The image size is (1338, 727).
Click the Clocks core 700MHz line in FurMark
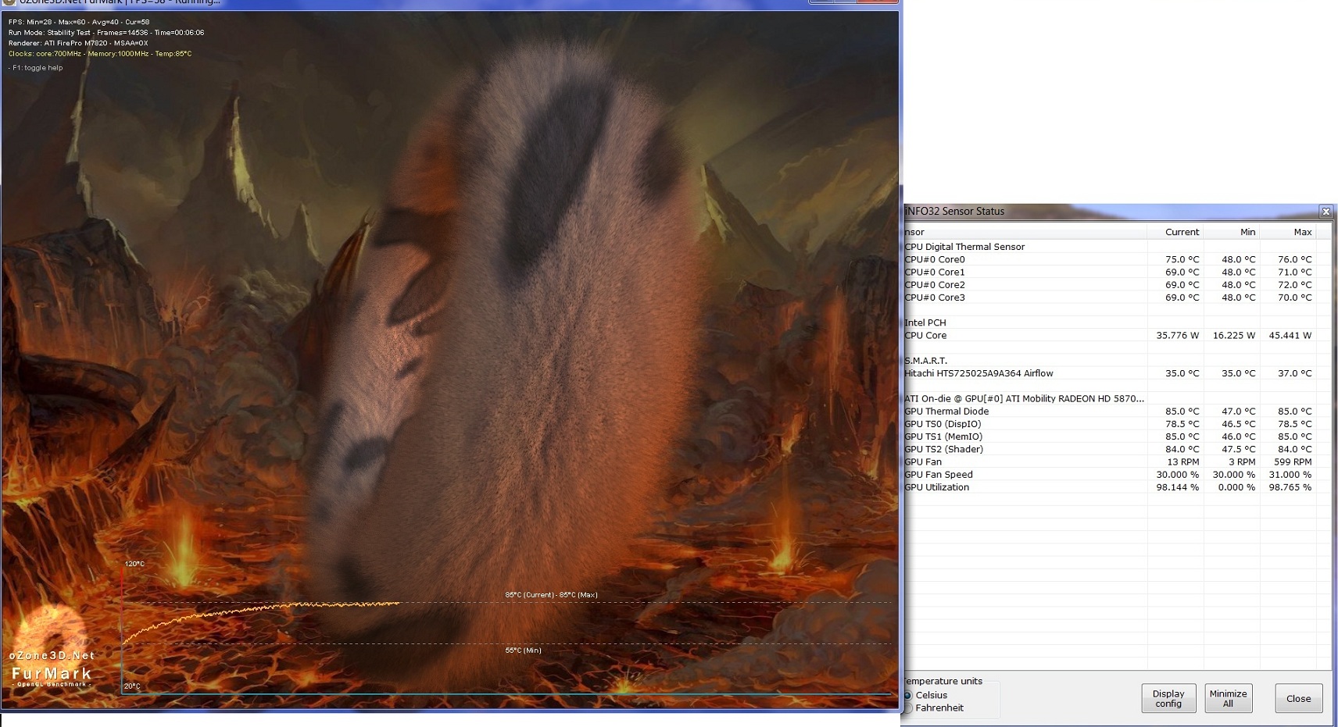(x=100, y=54)
